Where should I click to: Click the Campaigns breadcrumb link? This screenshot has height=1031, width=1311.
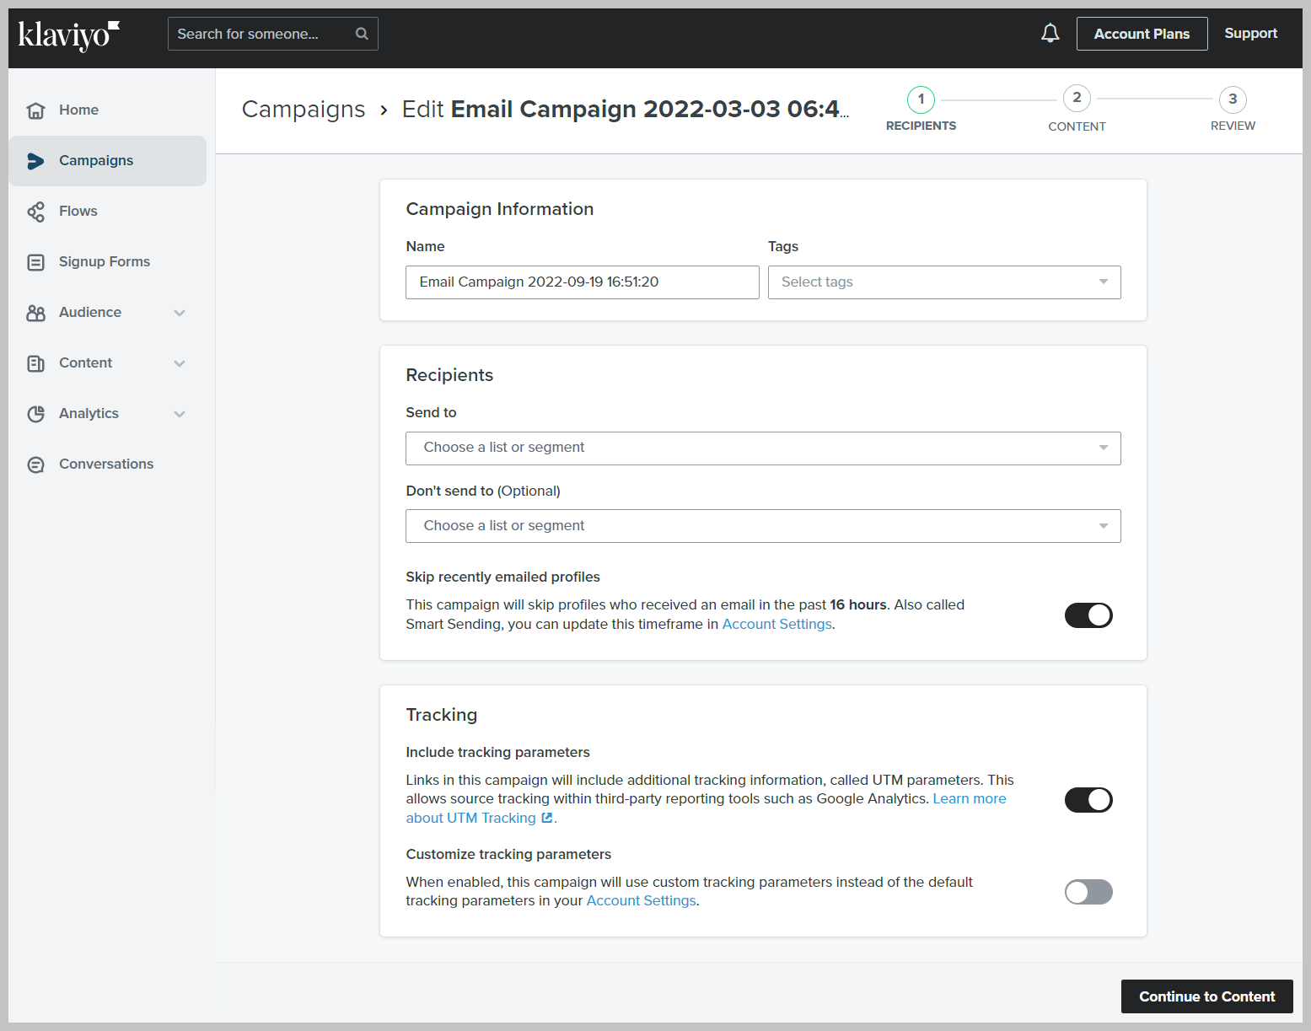tap(304, 110)
